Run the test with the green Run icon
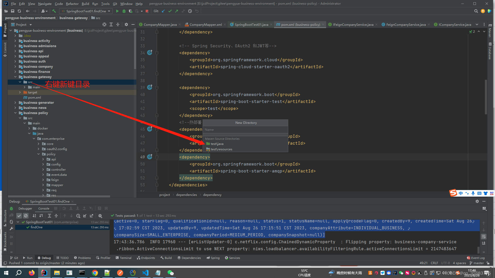 pos(117,11)
